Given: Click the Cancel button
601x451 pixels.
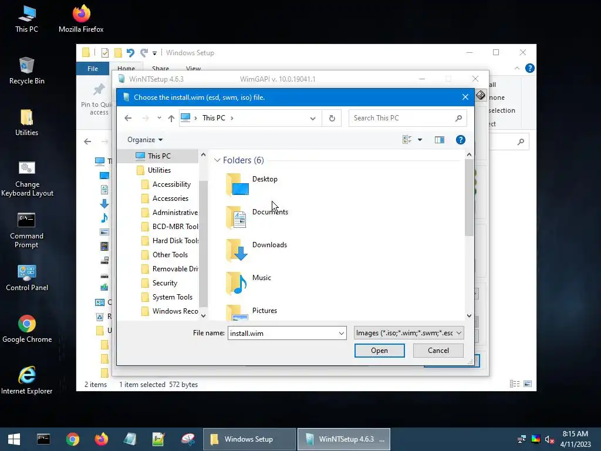Looking at the screenshot, I should click(438, 351).
